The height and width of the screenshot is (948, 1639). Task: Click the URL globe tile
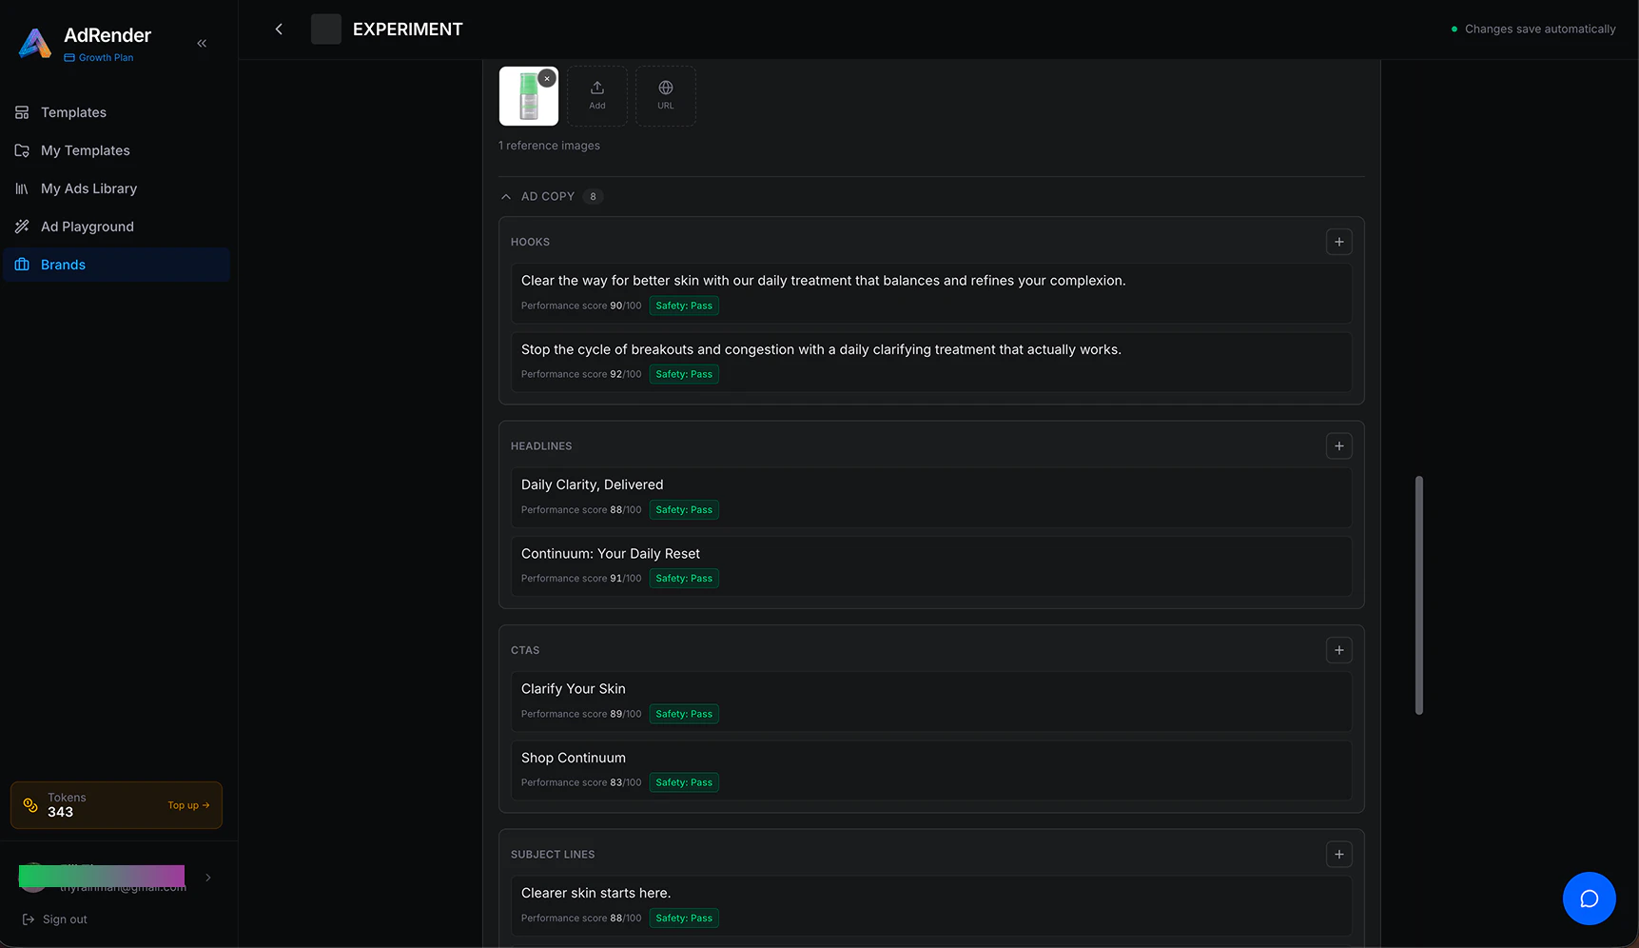[x=666, y=95]
